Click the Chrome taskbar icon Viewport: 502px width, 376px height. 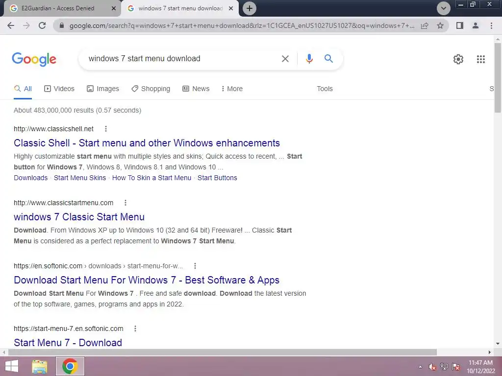click(x=70, y=366)
